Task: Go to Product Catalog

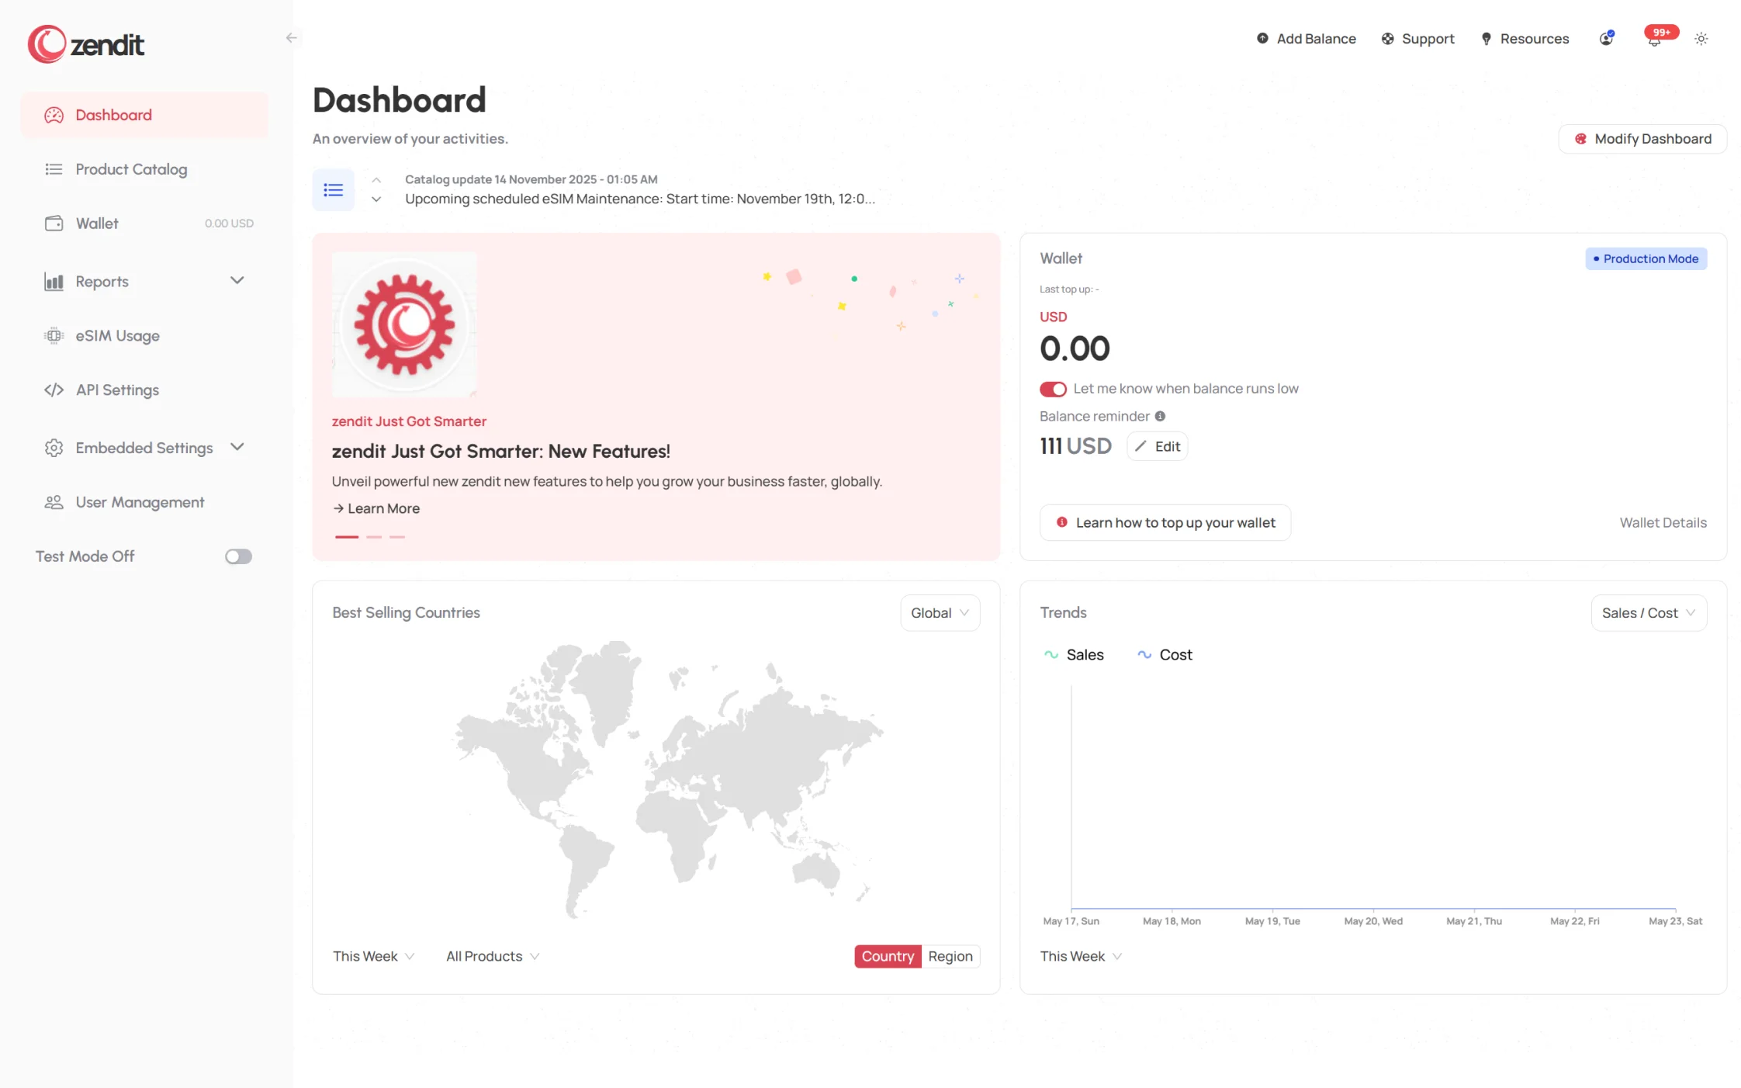Action: point(145,169)
